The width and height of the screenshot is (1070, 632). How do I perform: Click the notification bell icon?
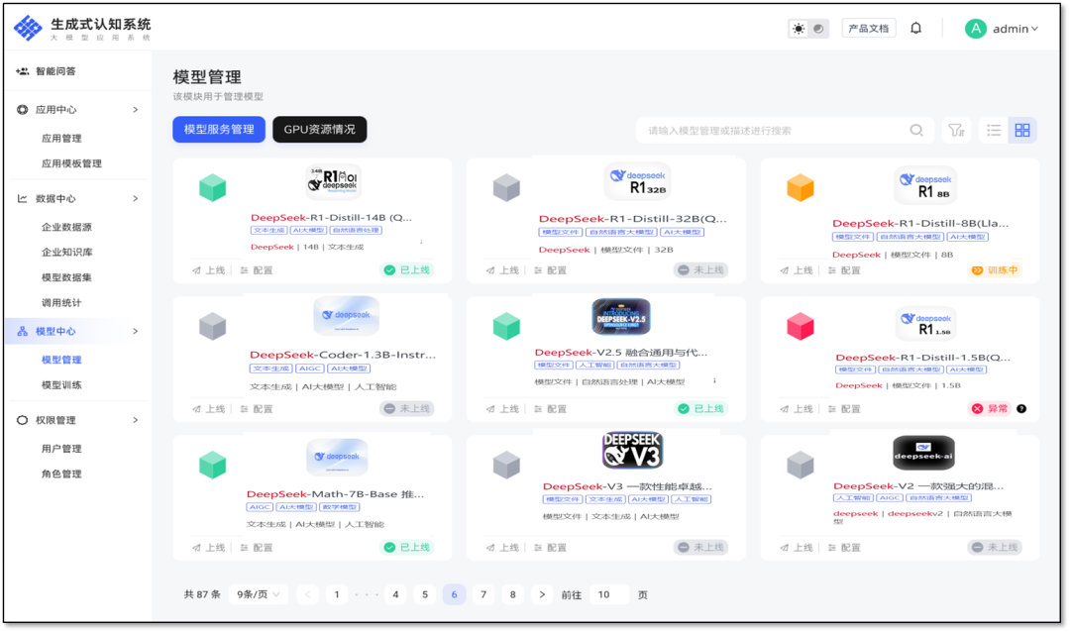[x=915, y=29]
